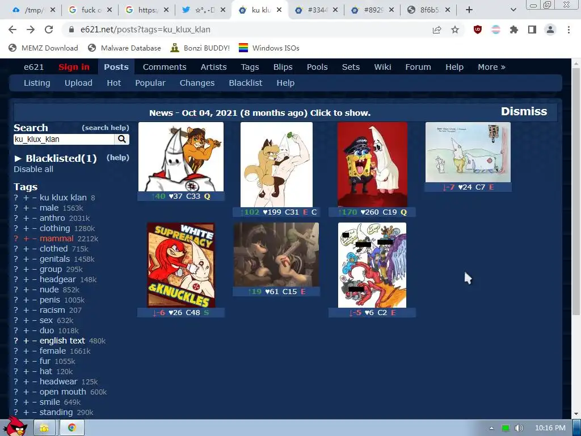581x436 pixels.
Task: Focus the ku_klux_klan search field
Action: click(x=64, y=139)
